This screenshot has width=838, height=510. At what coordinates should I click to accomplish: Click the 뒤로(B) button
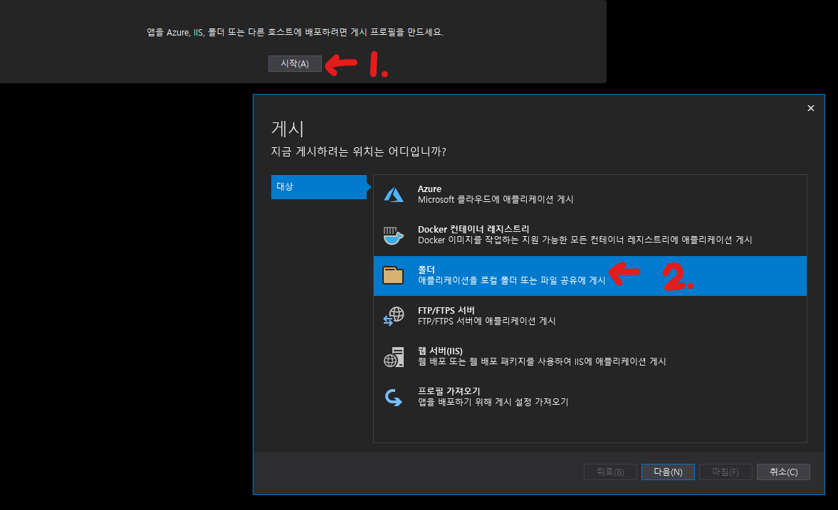(x=609, y=472)
